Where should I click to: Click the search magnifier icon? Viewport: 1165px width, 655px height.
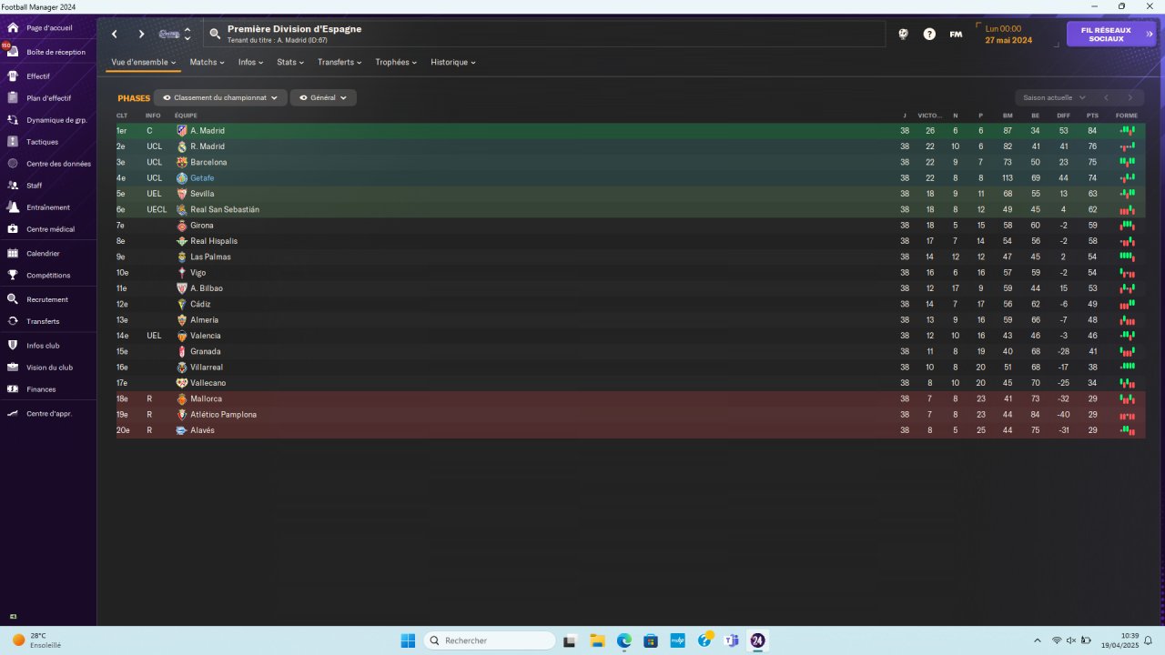click(215, 35)
